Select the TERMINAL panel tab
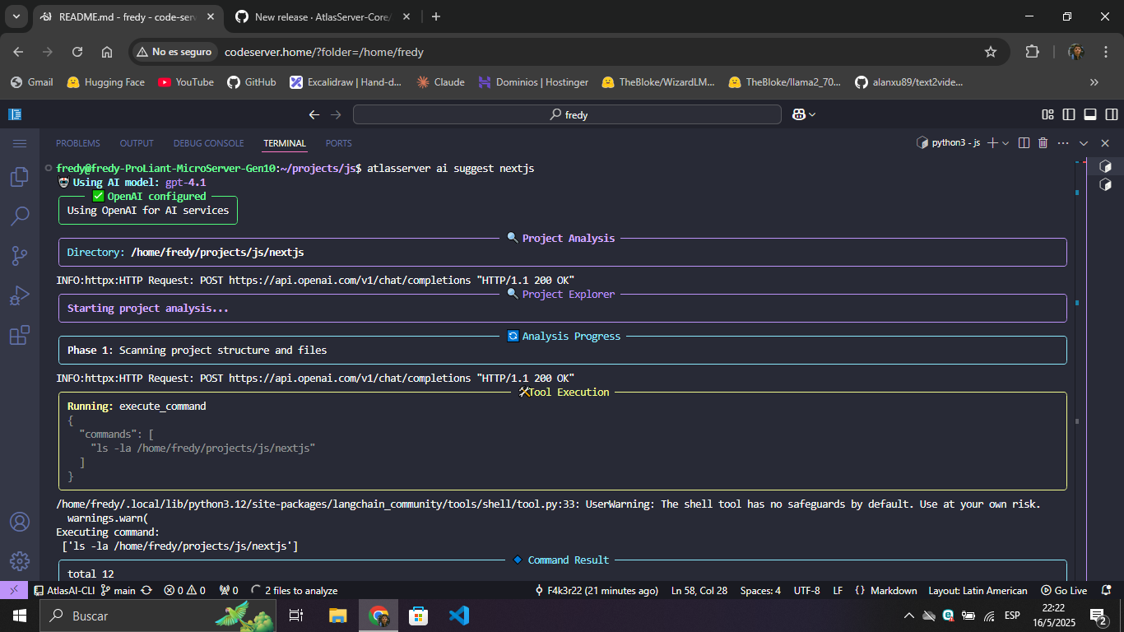The image size is (1124, 632). pos(285,143)
